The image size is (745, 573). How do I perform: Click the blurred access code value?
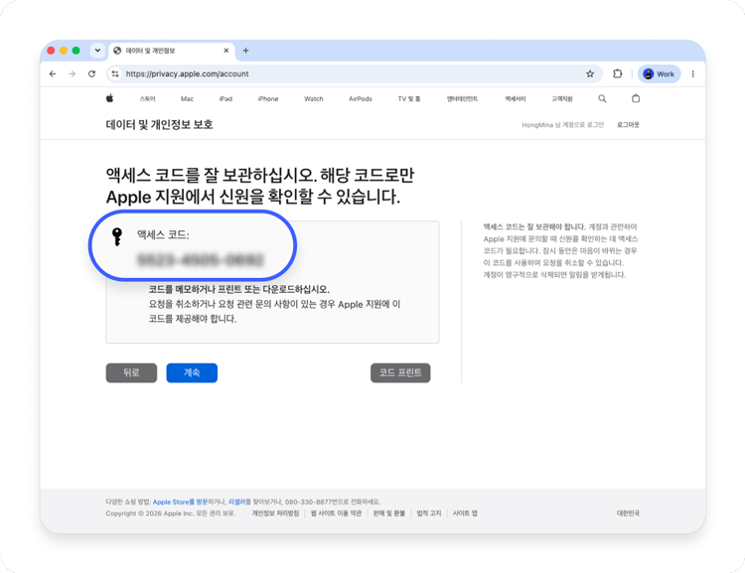point(200,259)
